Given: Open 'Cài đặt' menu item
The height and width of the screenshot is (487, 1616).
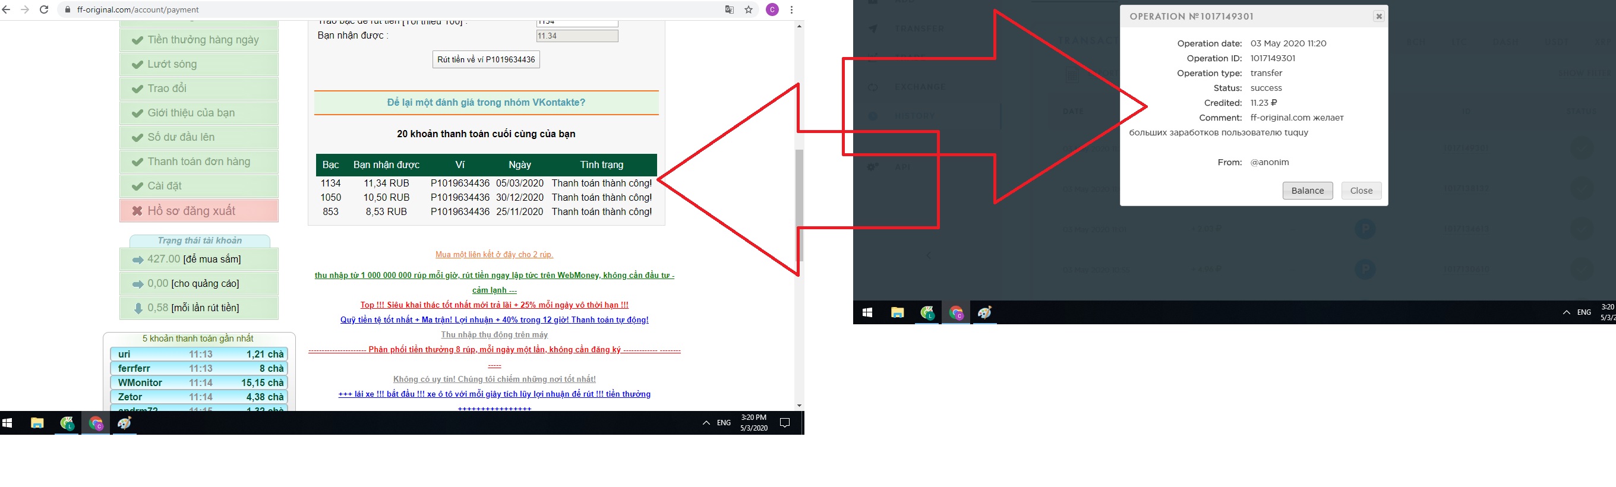Looking at the screenshot, I should click(x=199, y=186).
